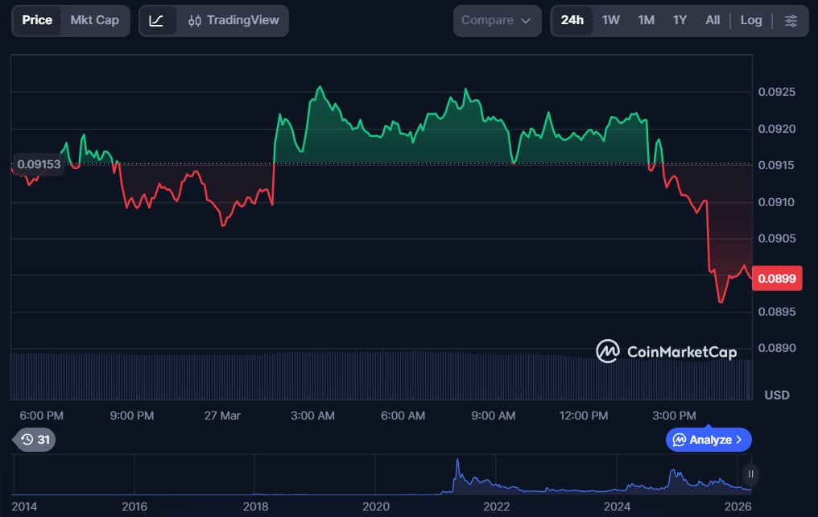This screenshot has height=517, width=818.
Task: Select the line chart view icon
Action: (x=157, y=20)
